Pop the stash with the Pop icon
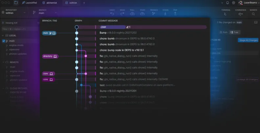The height and width of the screenshot is (133, 260). 175,14
